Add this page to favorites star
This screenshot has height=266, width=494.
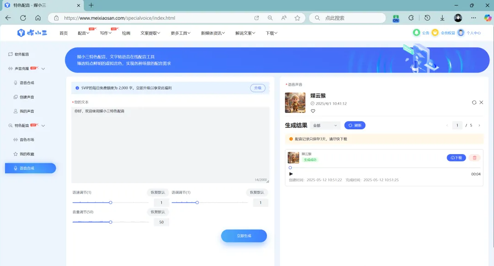[297, 18]
